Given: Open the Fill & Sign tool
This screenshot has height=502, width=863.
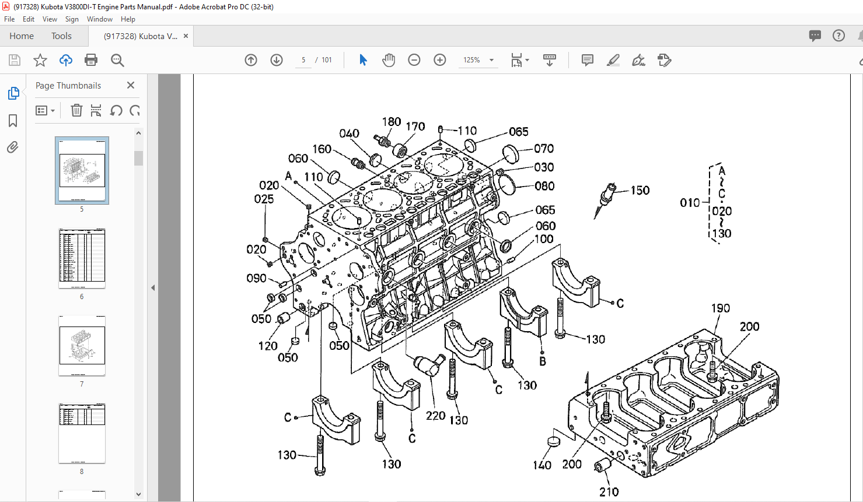Looking at the screenshot, I should click(x=639, y=60).
